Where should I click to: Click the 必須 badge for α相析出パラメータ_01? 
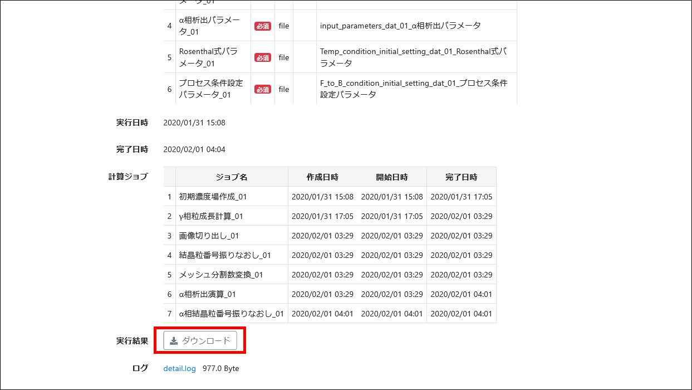(x=262, y=26)
